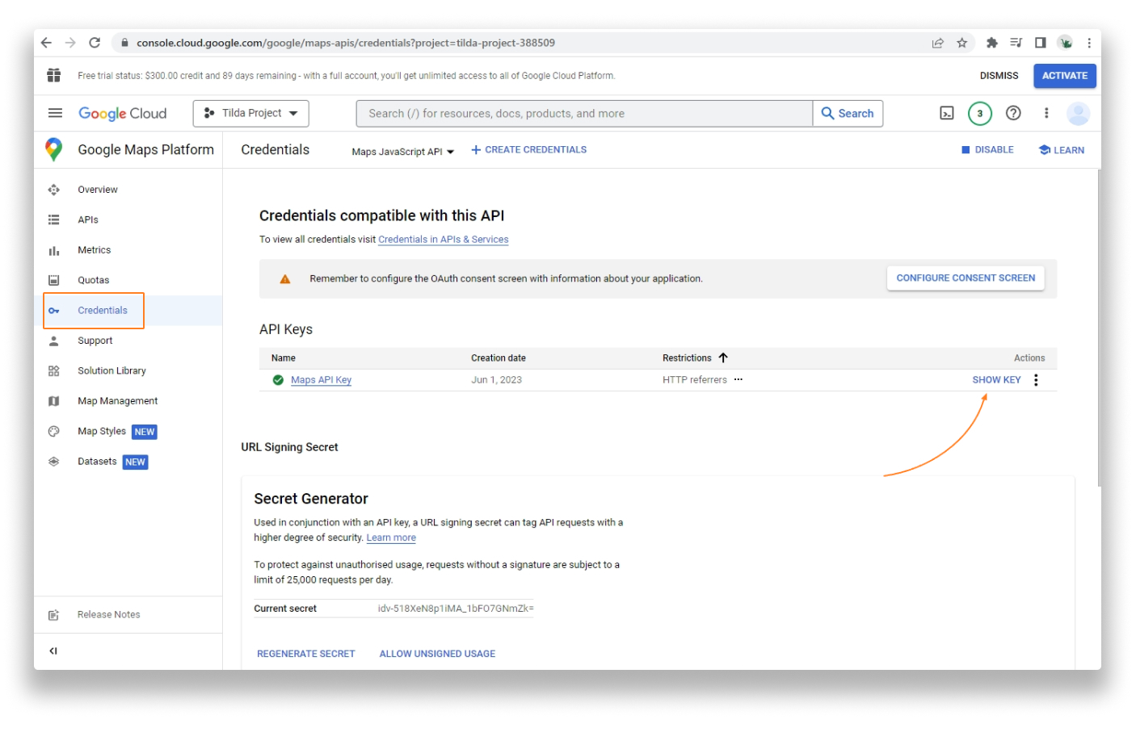Focus the resources search field

click(x=584, y=114)
